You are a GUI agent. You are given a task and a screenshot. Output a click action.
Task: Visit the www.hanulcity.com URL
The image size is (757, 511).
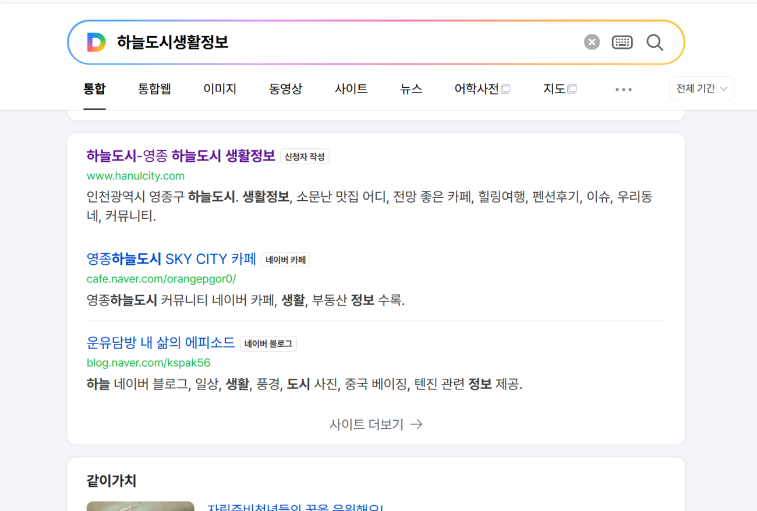[x=136, y=176]
